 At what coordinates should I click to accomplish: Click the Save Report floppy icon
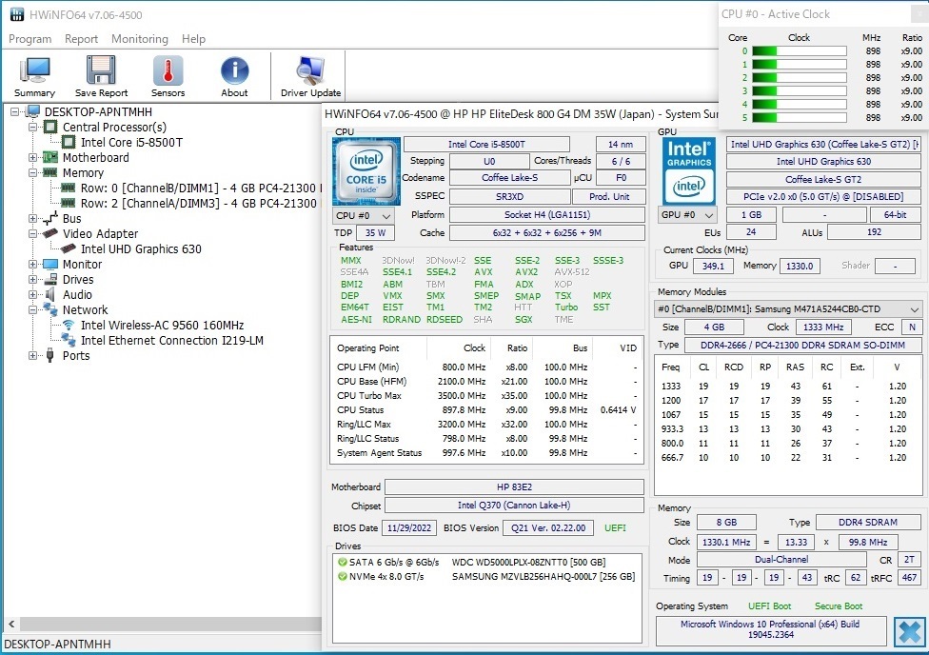(101, 69)
